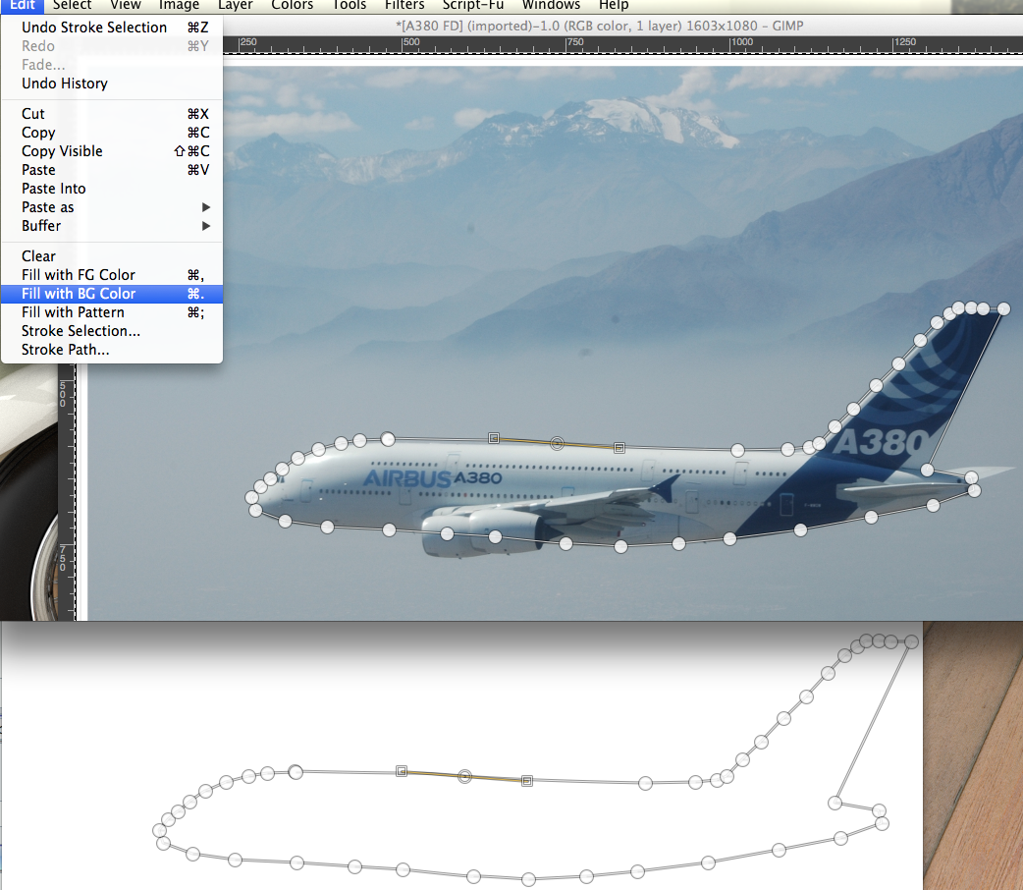The image size is (1023, 890).
Task: Open the Windows menu
Action: (x=552, y=5)
